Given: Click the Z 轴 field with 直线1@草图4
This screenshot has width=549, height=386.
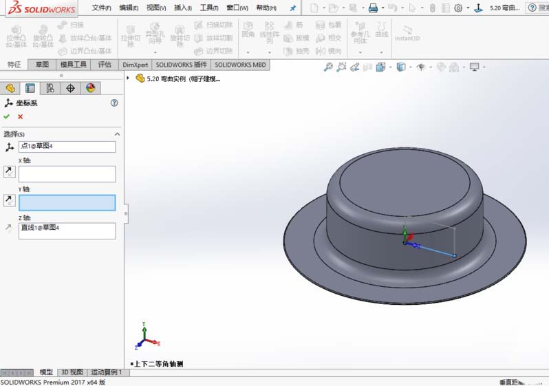Looking at the screenshot, I should (67, 230).
